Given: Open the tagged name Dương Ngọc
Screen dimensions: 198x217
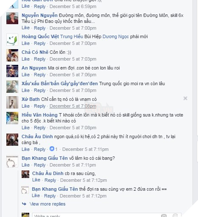Looking at the screenshot, I should (116, 36).
